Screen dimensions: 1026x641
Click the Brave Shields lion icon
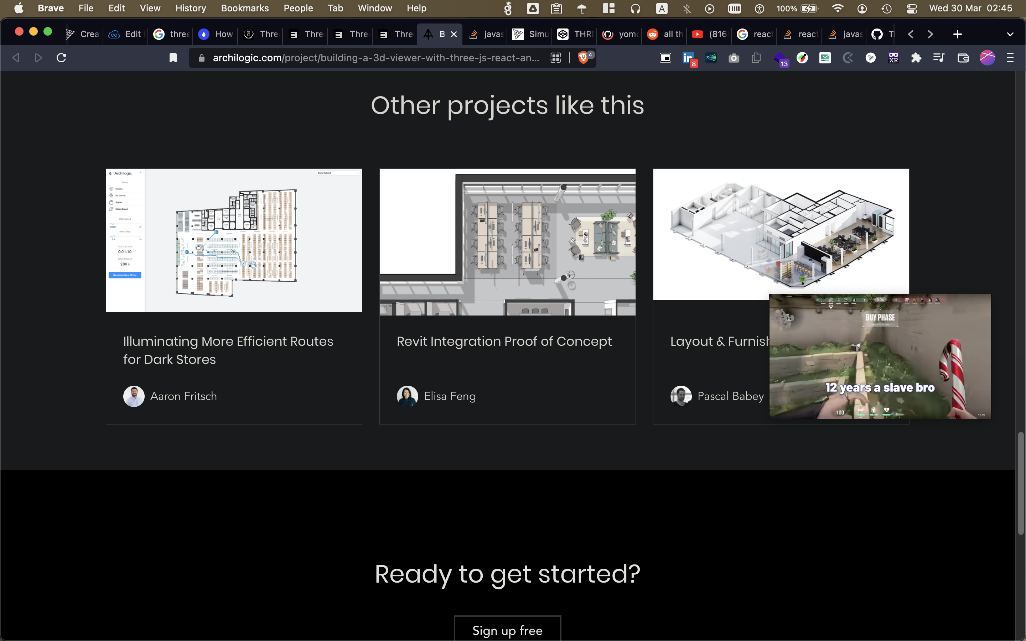(584, 58)
